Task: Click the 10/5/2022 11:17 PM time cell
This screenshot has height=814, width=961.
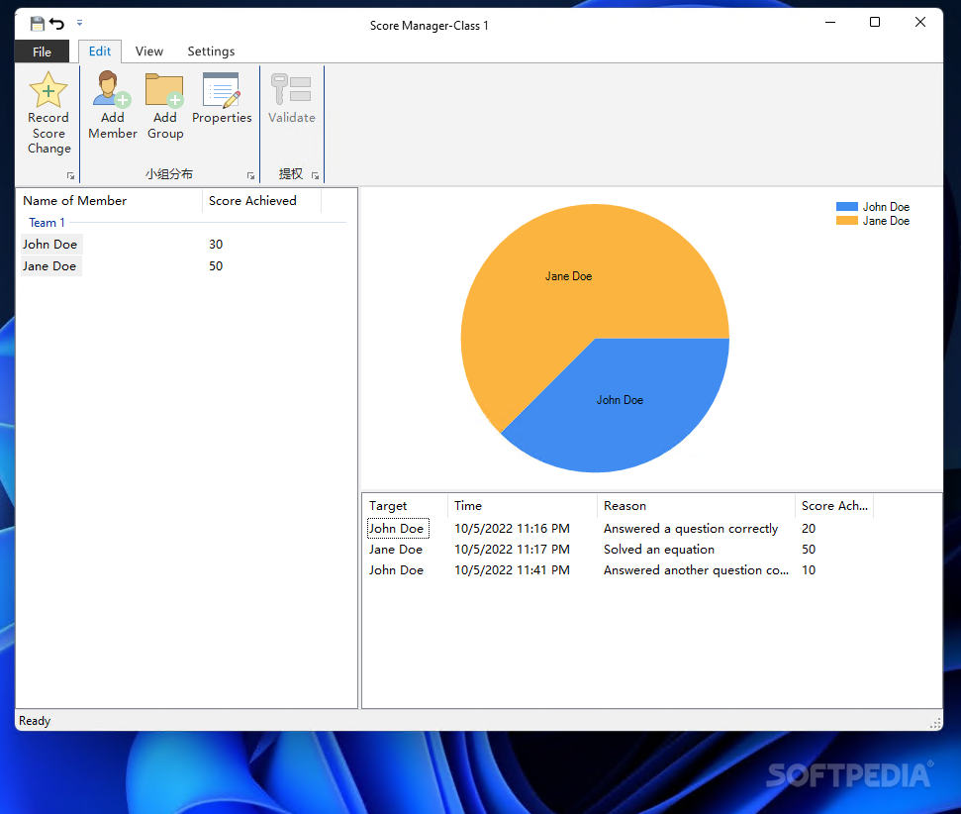Action: point(512,549)
